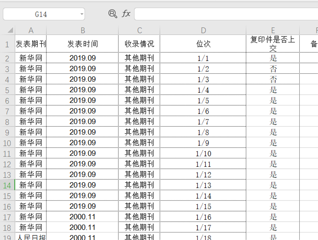Click cell with 1/12 in column D
The width and height of the screenshot is (318, 240).
(x=203, y=174)
